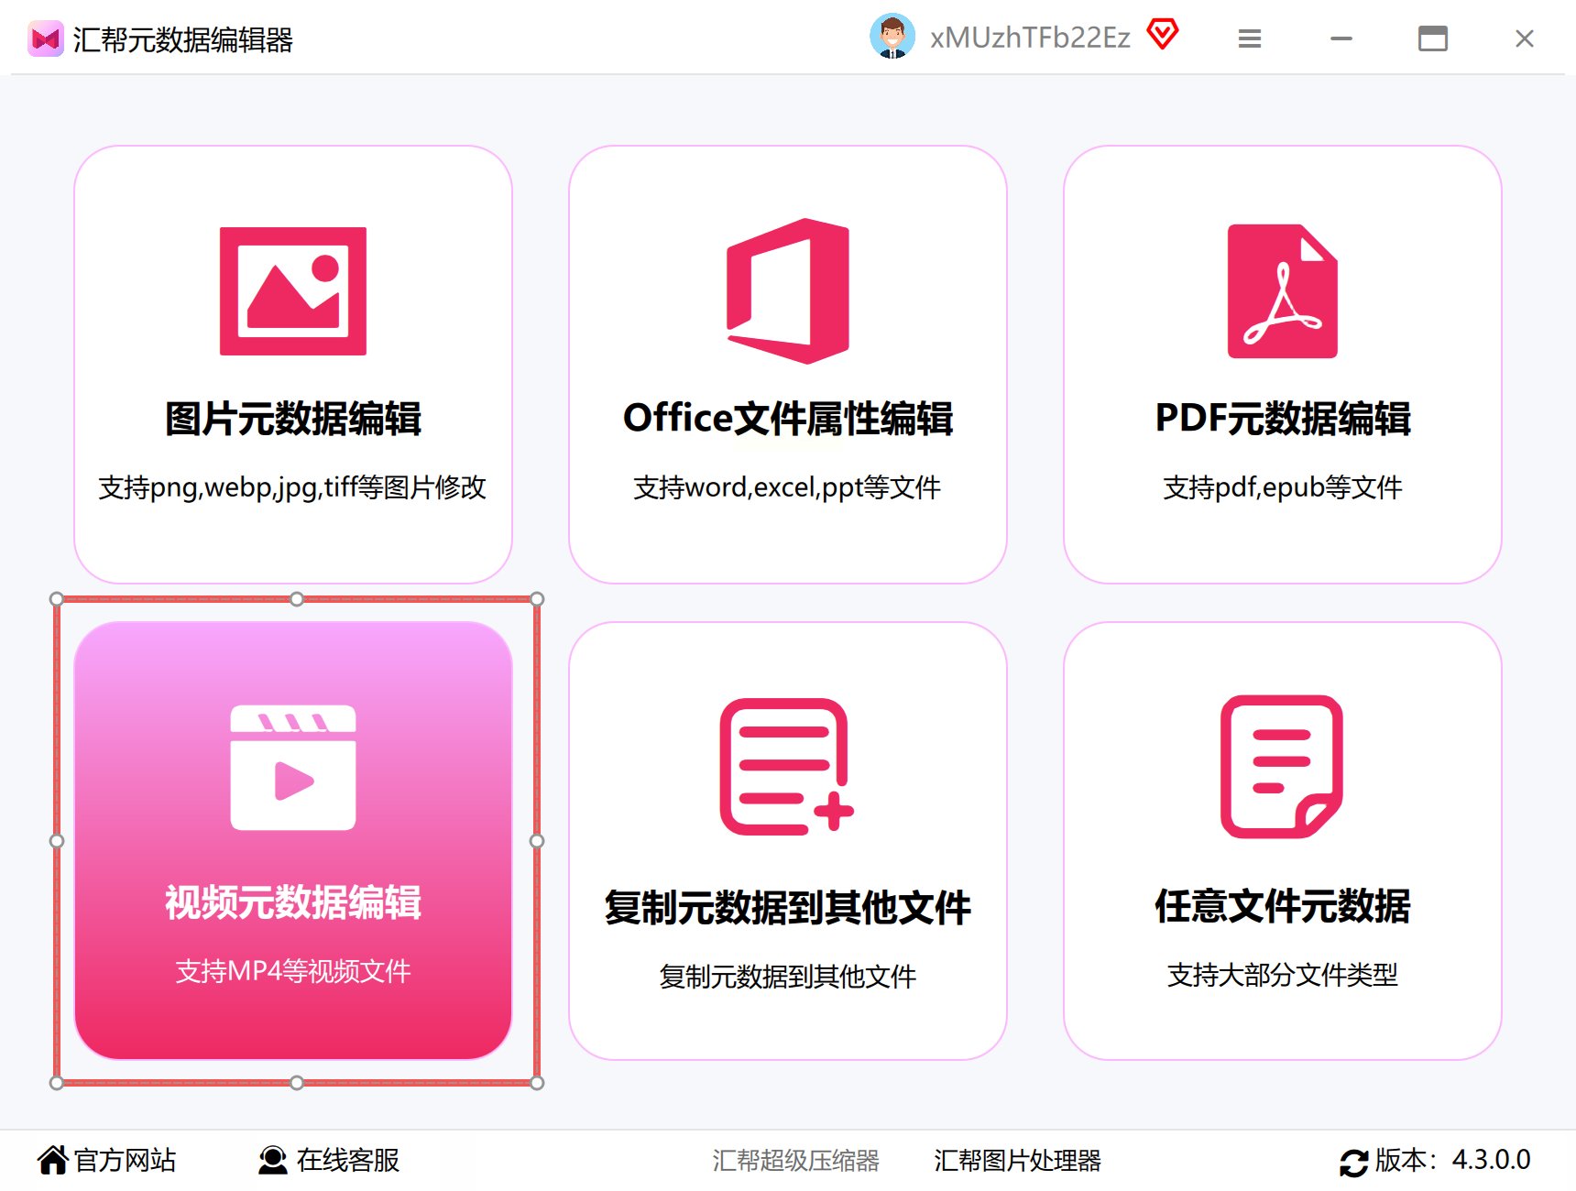Click the smaller 复制元数据到其他文件 subtitle
Image resolution: width=1576 pixels, height=1191 pixels.
[788, 977]
